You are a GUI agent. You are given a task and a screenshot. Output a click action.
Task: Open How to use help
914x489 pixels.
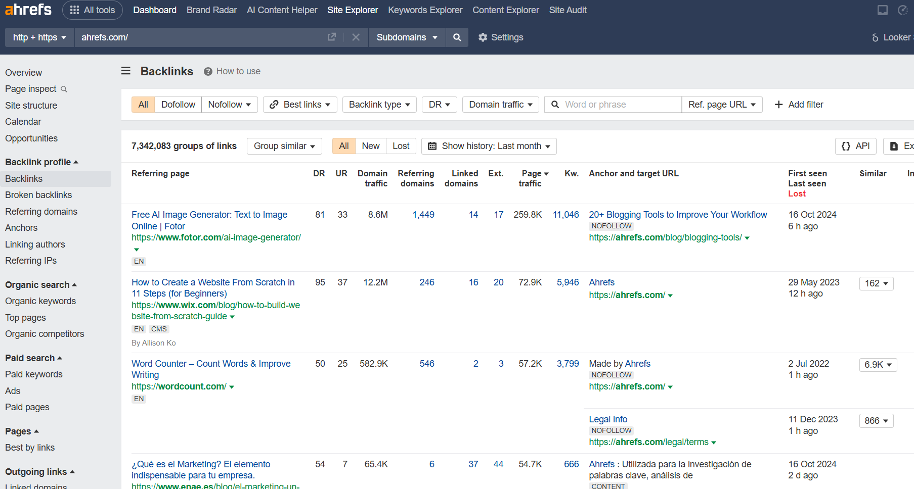pyautogui.click(x=232, y=71)
